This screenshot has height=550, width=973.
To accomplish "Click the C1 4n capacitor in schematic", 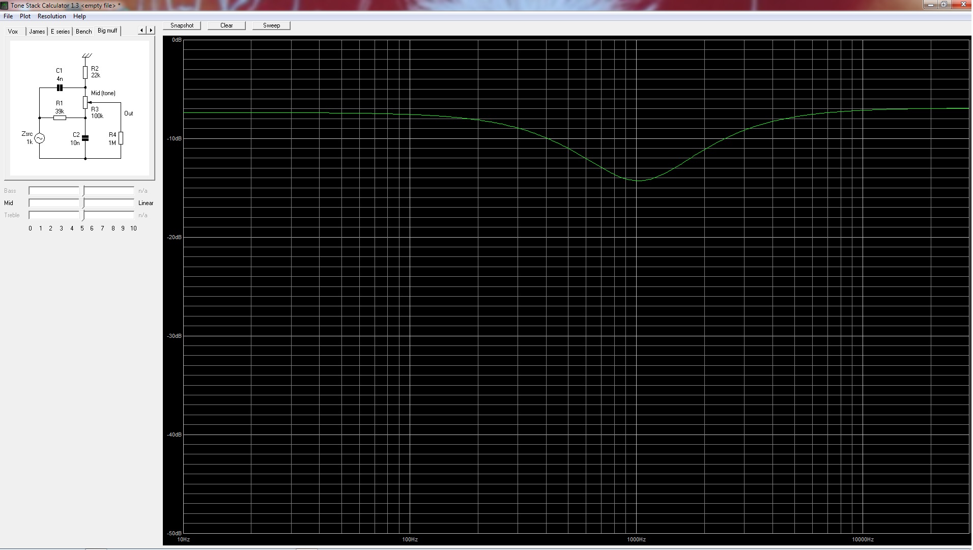I will (60, 88).
